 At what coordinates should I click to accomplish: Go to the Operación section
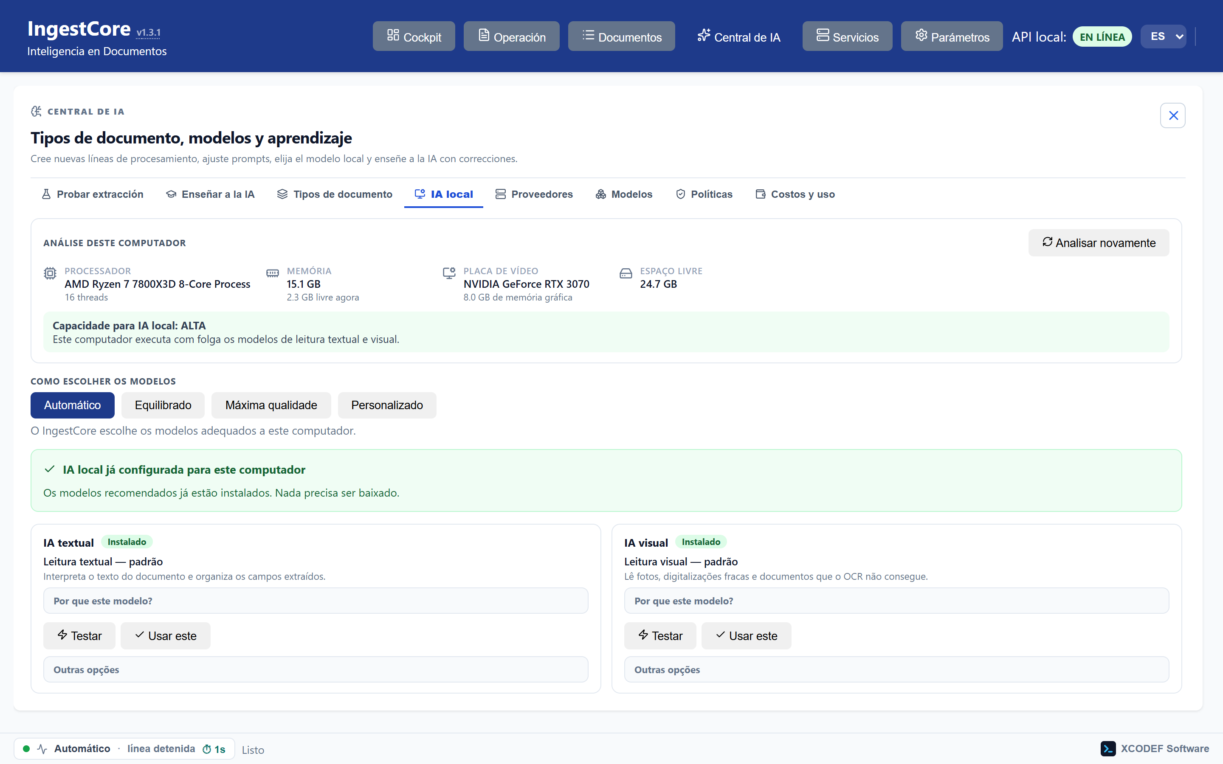[511, 36]
